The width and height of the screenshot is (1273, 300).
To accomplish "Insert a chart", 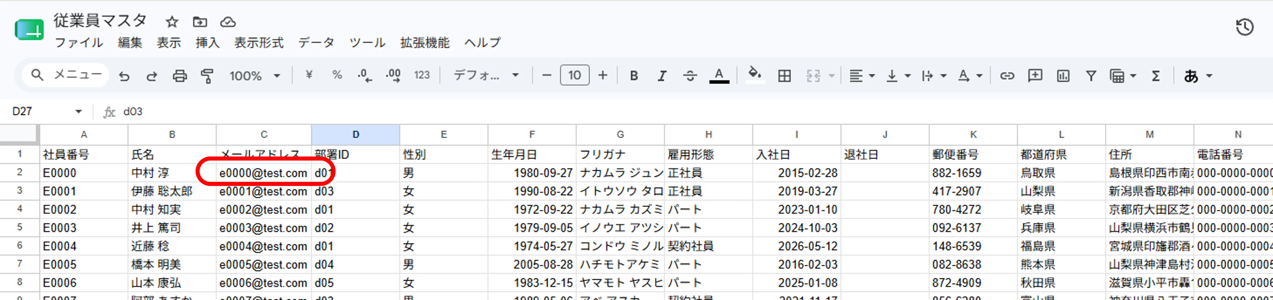I will [1063, 75].
